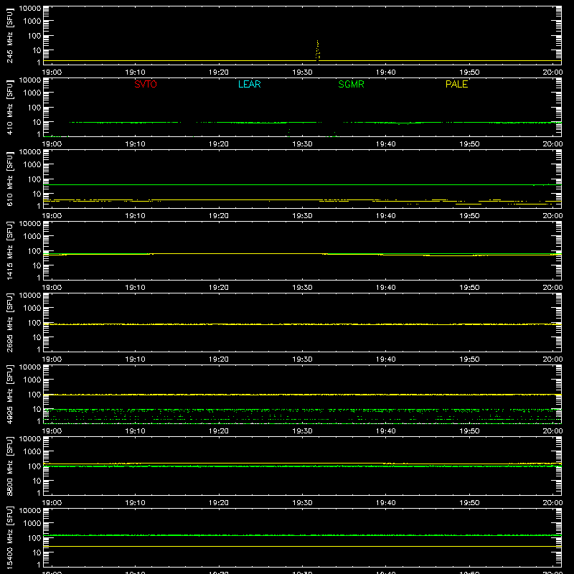Click the 19:00 label under 245 MHz panel
574x574 pixels.
52,72
